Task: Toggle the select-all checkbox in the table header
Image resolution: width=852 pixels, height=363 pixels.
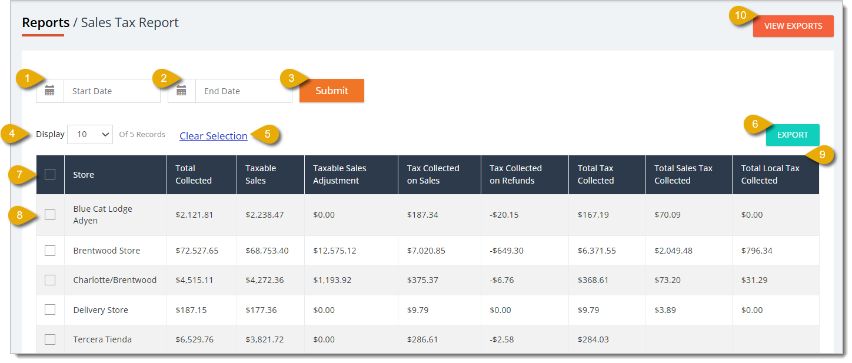Action: click(50, 174)
